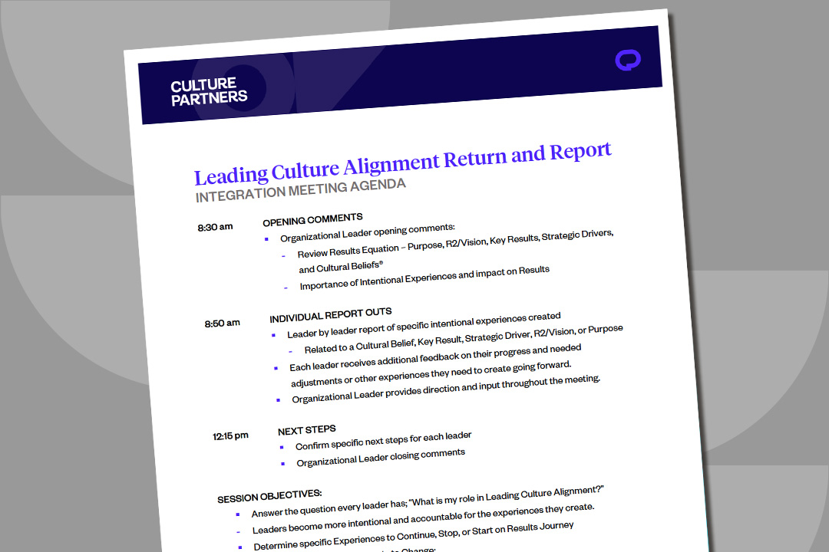Click the Confirm specific next steps bullet
The image size is (829, 552).
click(383, 441)
